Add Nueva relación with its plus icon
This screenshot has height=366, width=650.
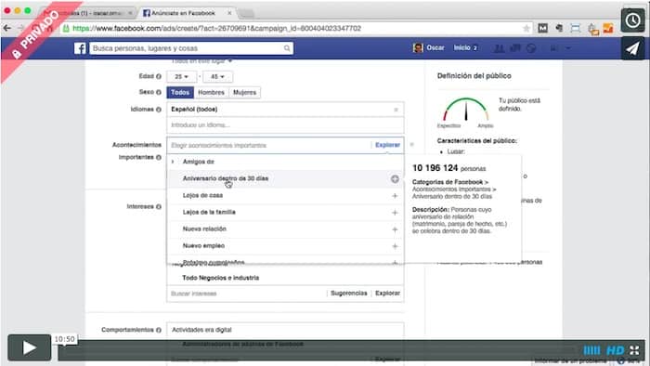click(x=395, y=229)
